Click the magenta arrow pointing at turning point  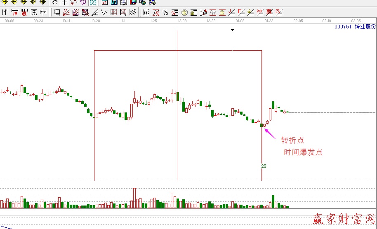pos(269,133)
